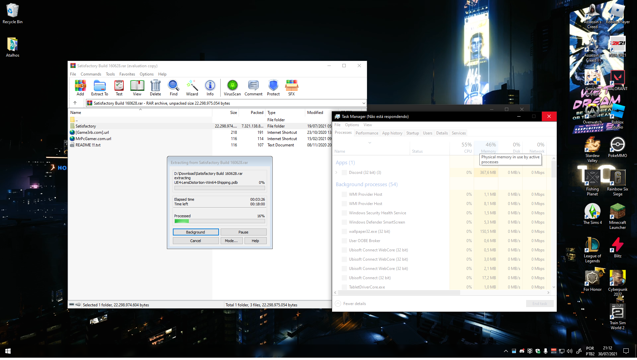Click the current file progress bar
The height and width of the screenshot is (360, 637).
[x=220, y=188]
